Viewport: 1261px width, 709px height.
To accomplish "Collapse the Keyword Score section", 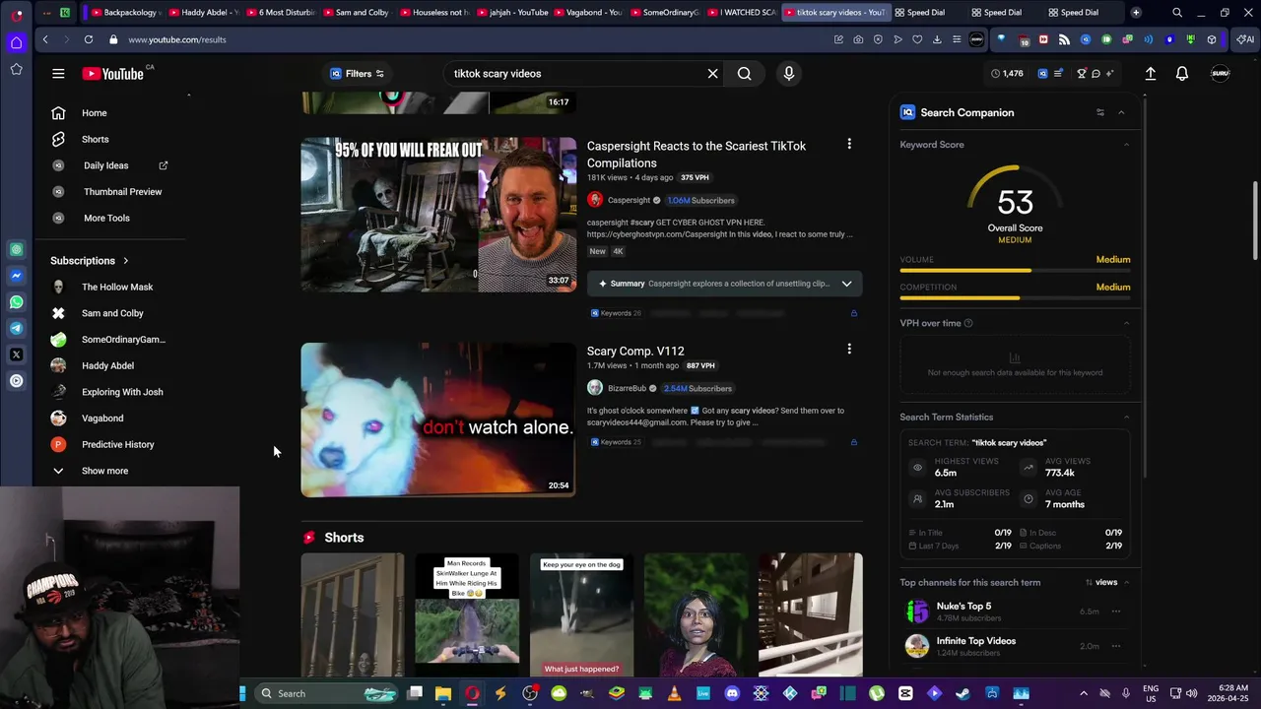I will 1126,145.
